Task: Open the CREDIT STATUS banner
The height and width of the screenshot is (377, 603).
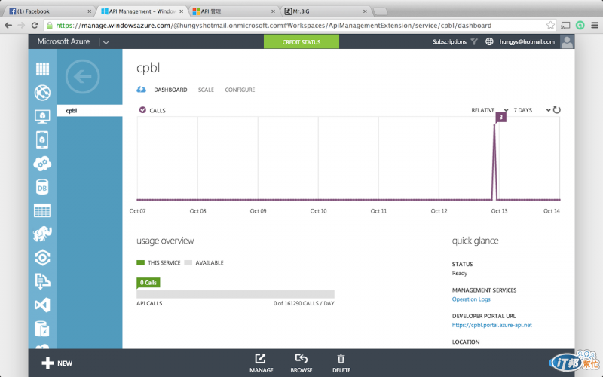Action: pyautogui.click(x=301, y=42)
